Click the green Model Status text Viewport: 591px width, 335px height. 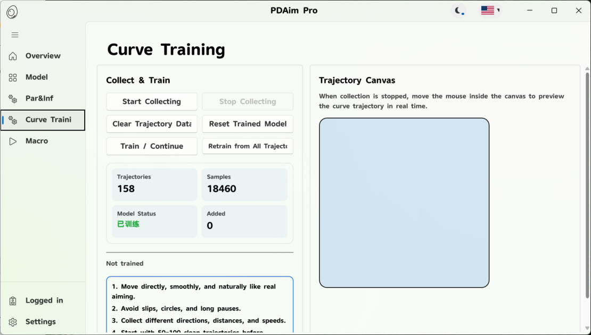tap(128, 224)
